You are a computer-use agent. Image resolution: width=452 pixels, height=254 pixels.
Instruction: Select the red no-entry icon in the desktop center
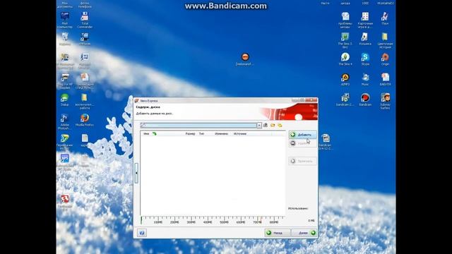click(x=245, y=59)
